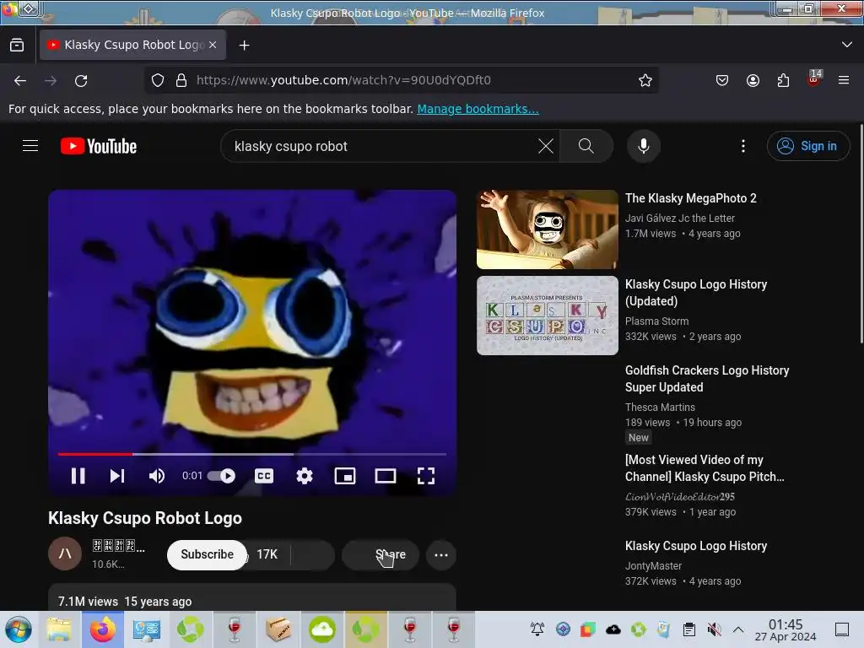Viewport: 864px width, 648px height.
Task: Open the Start menu orb
Action: [x=19, y=629]
